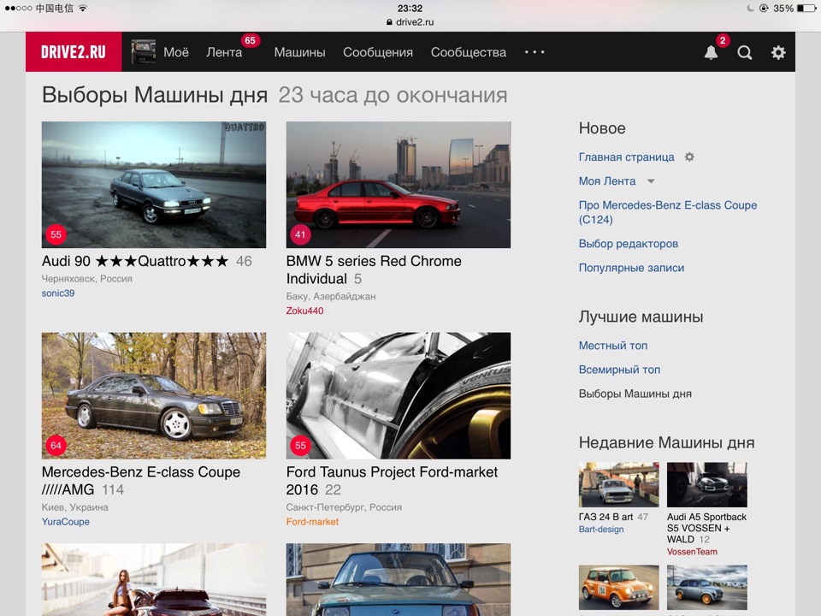
Task: Click Черняховск, Россия location text
Action: [x=87, y=279]
